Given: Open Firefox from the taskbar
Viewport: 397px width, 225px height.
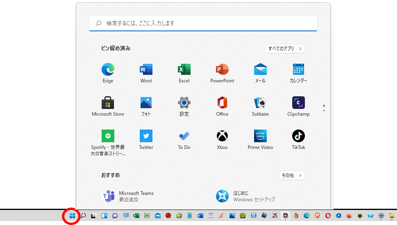Looking at the screenshot, I should pyautogui.click(x=349, y=215).
